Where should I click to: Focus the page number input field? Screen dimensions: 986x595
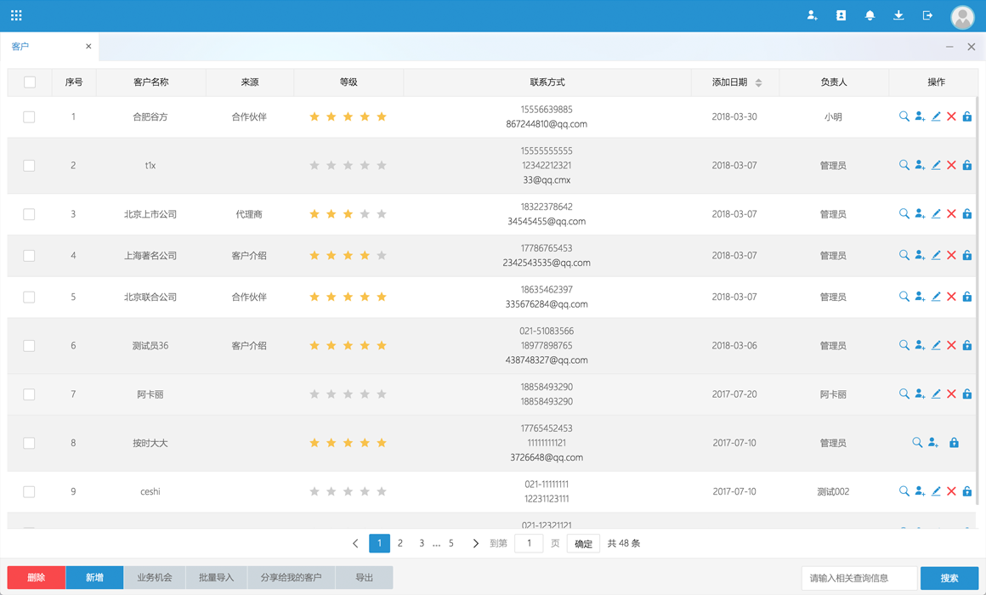[529, 543]
